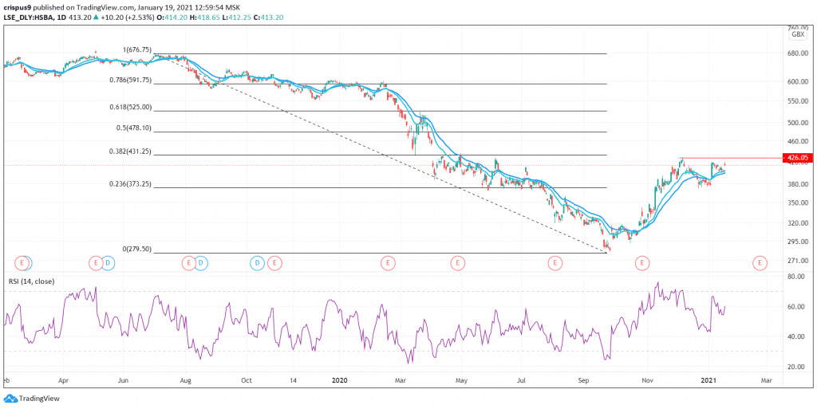Click the Fibonacci label 1(676.75)
Image resolution: width=817 pixels, height=409 pixels.
136,50
